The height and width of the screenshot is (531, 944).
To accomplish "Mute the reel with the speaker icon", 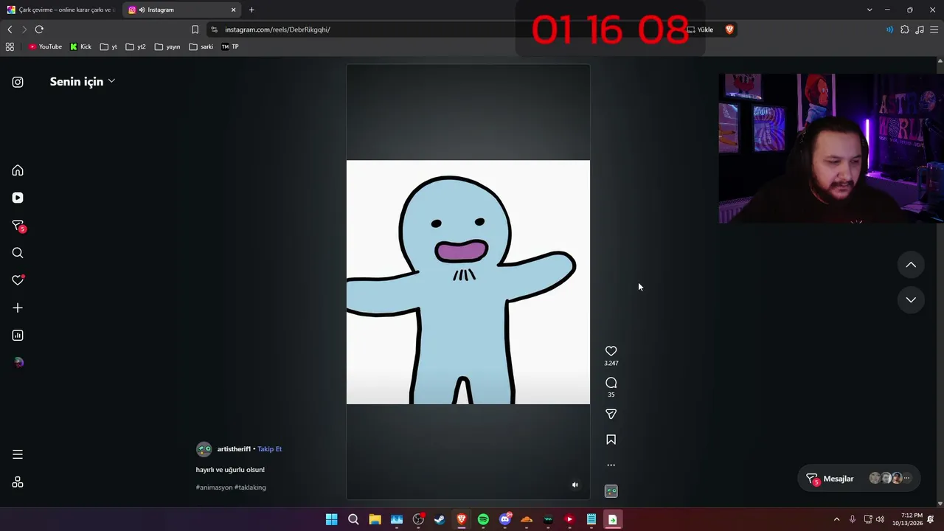I will click(575, 485).
